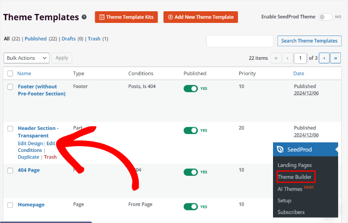Jump to last page of templates
Image resolution: width=348 pixels, height=223 pixels.
(x=335, y=58)
